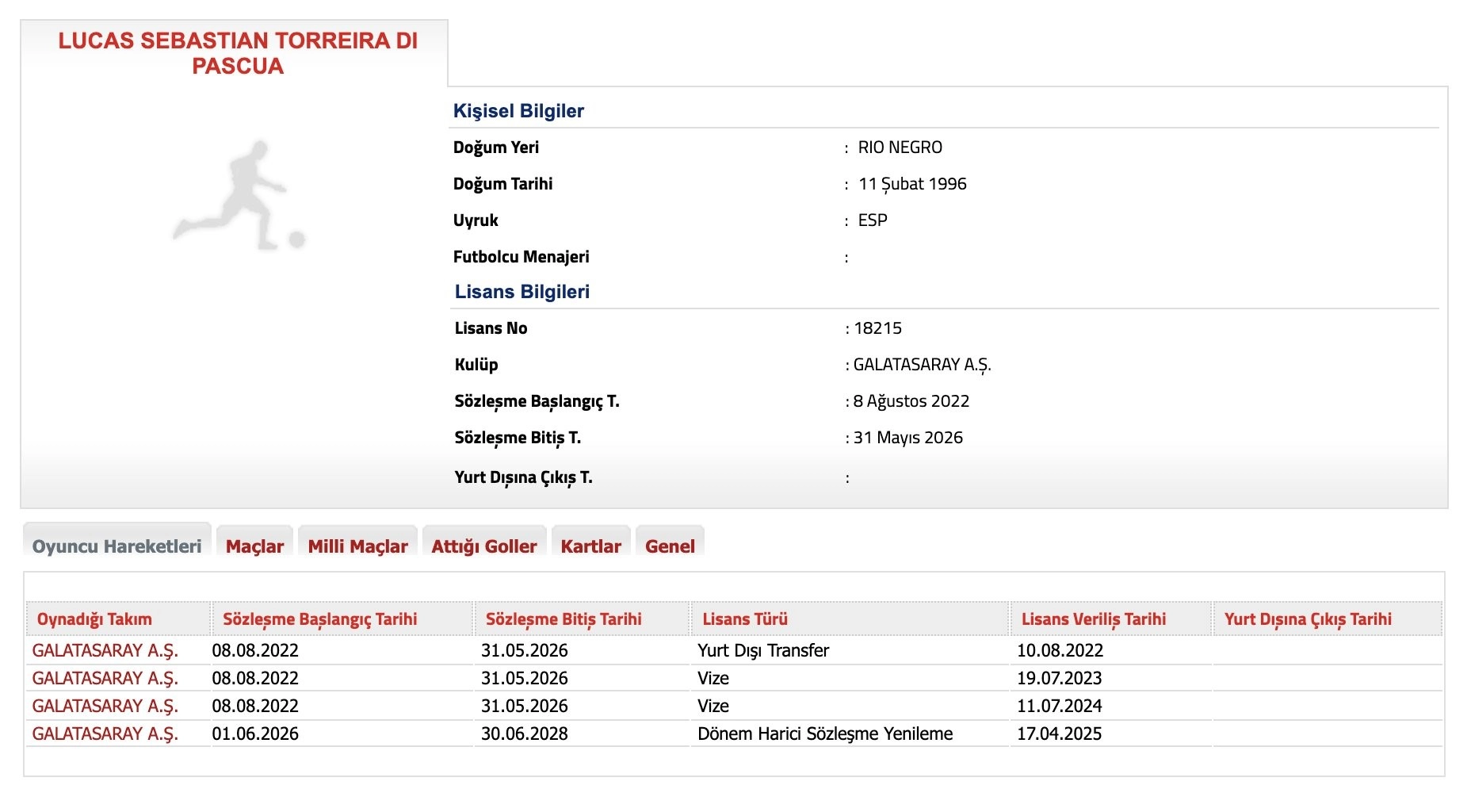Click the Lisans Türü column header

[x=745, y=619]
